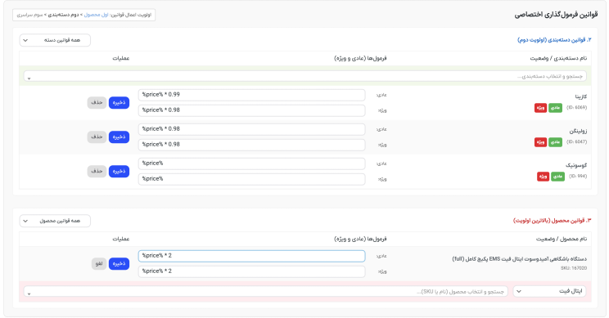Save the کازینا category formulas
This screenshot has width=609, height=318.
119,103
